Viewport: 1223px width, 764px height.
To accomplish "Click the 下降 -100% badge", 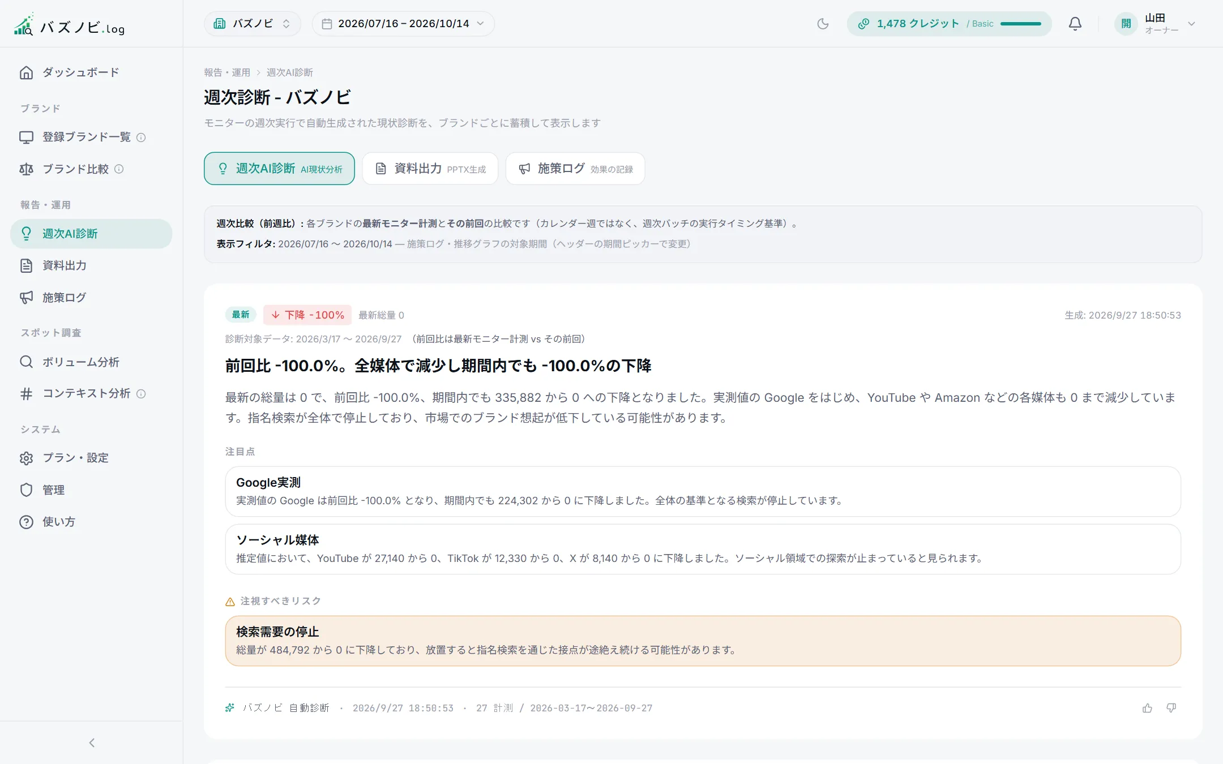I will click(307, 315).
